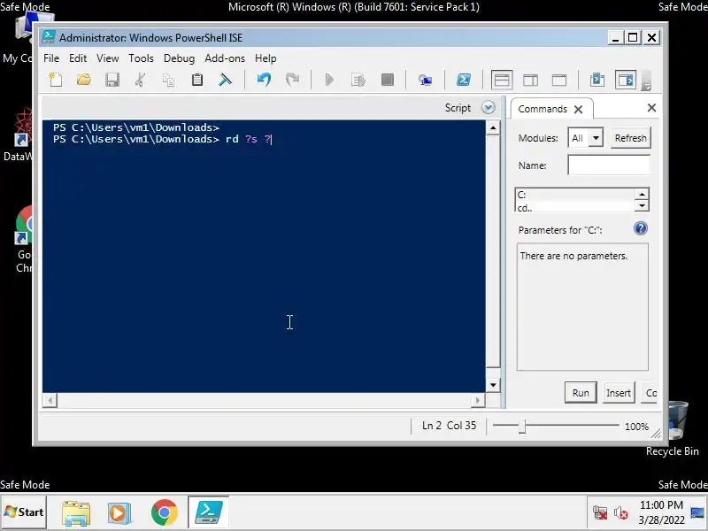Select the Commands tab
This screenshot has width=708, height=531.
pyautogui.click(x=543, y=109)
